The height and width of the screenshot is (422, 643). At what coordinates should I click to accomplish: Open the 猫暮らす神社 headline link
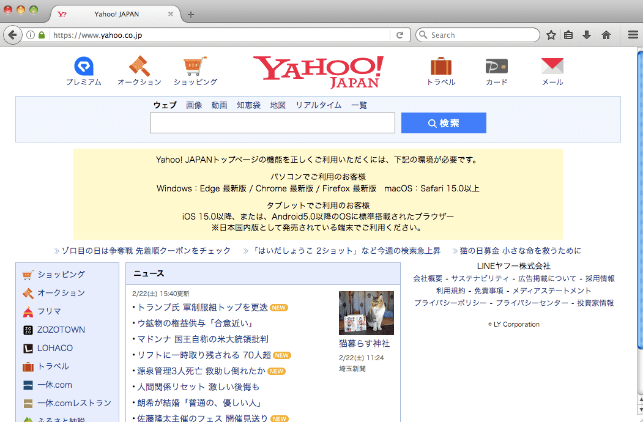(x=364, y=343)
